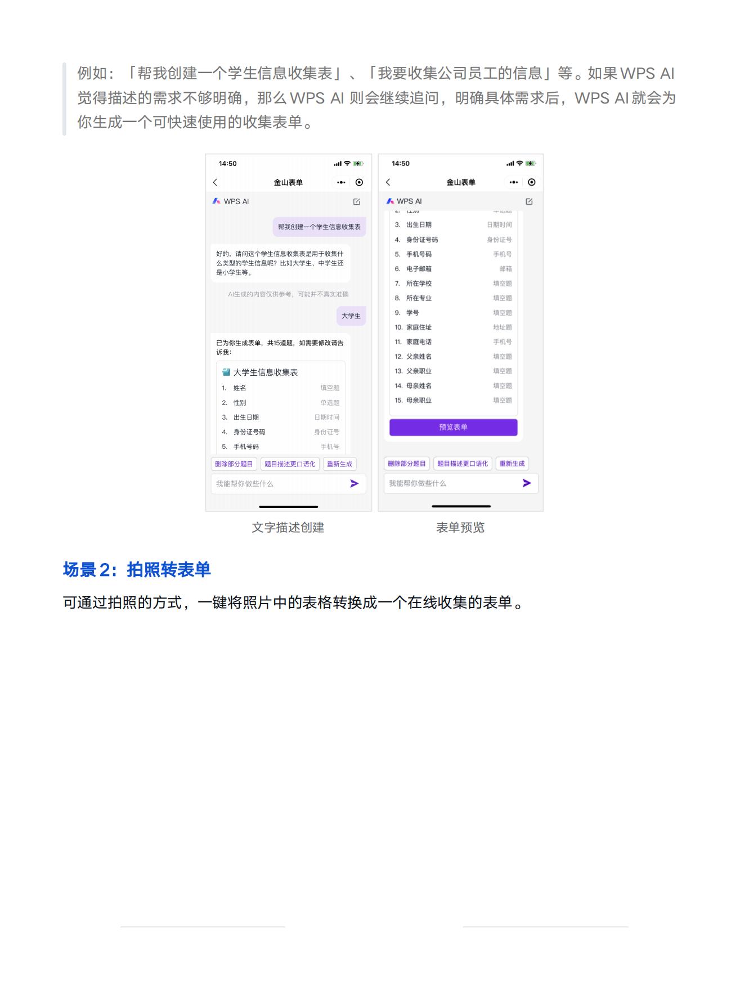
Task: Click the 金山表单 title in the 表单预览 screenshot
Action: [x=461, y=182]
